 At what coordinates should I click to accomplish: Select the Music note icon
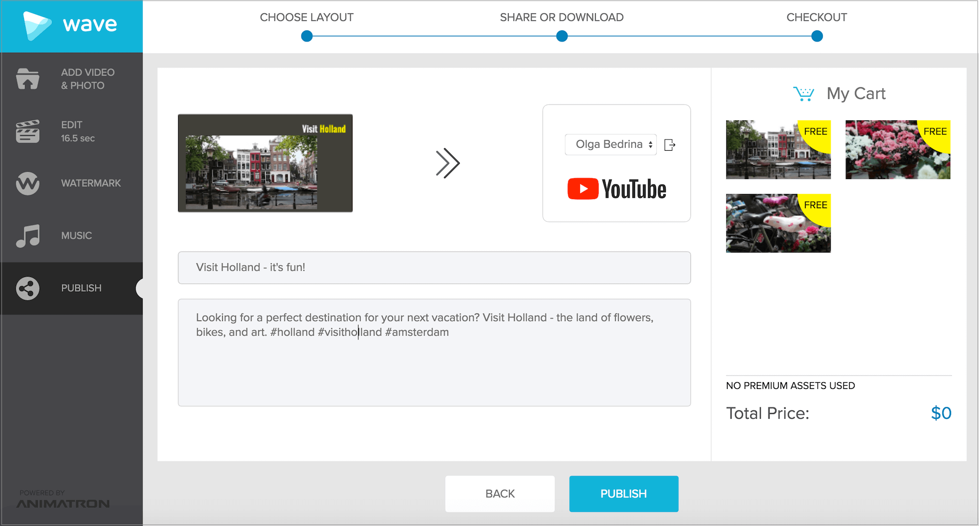click(27, 236)
